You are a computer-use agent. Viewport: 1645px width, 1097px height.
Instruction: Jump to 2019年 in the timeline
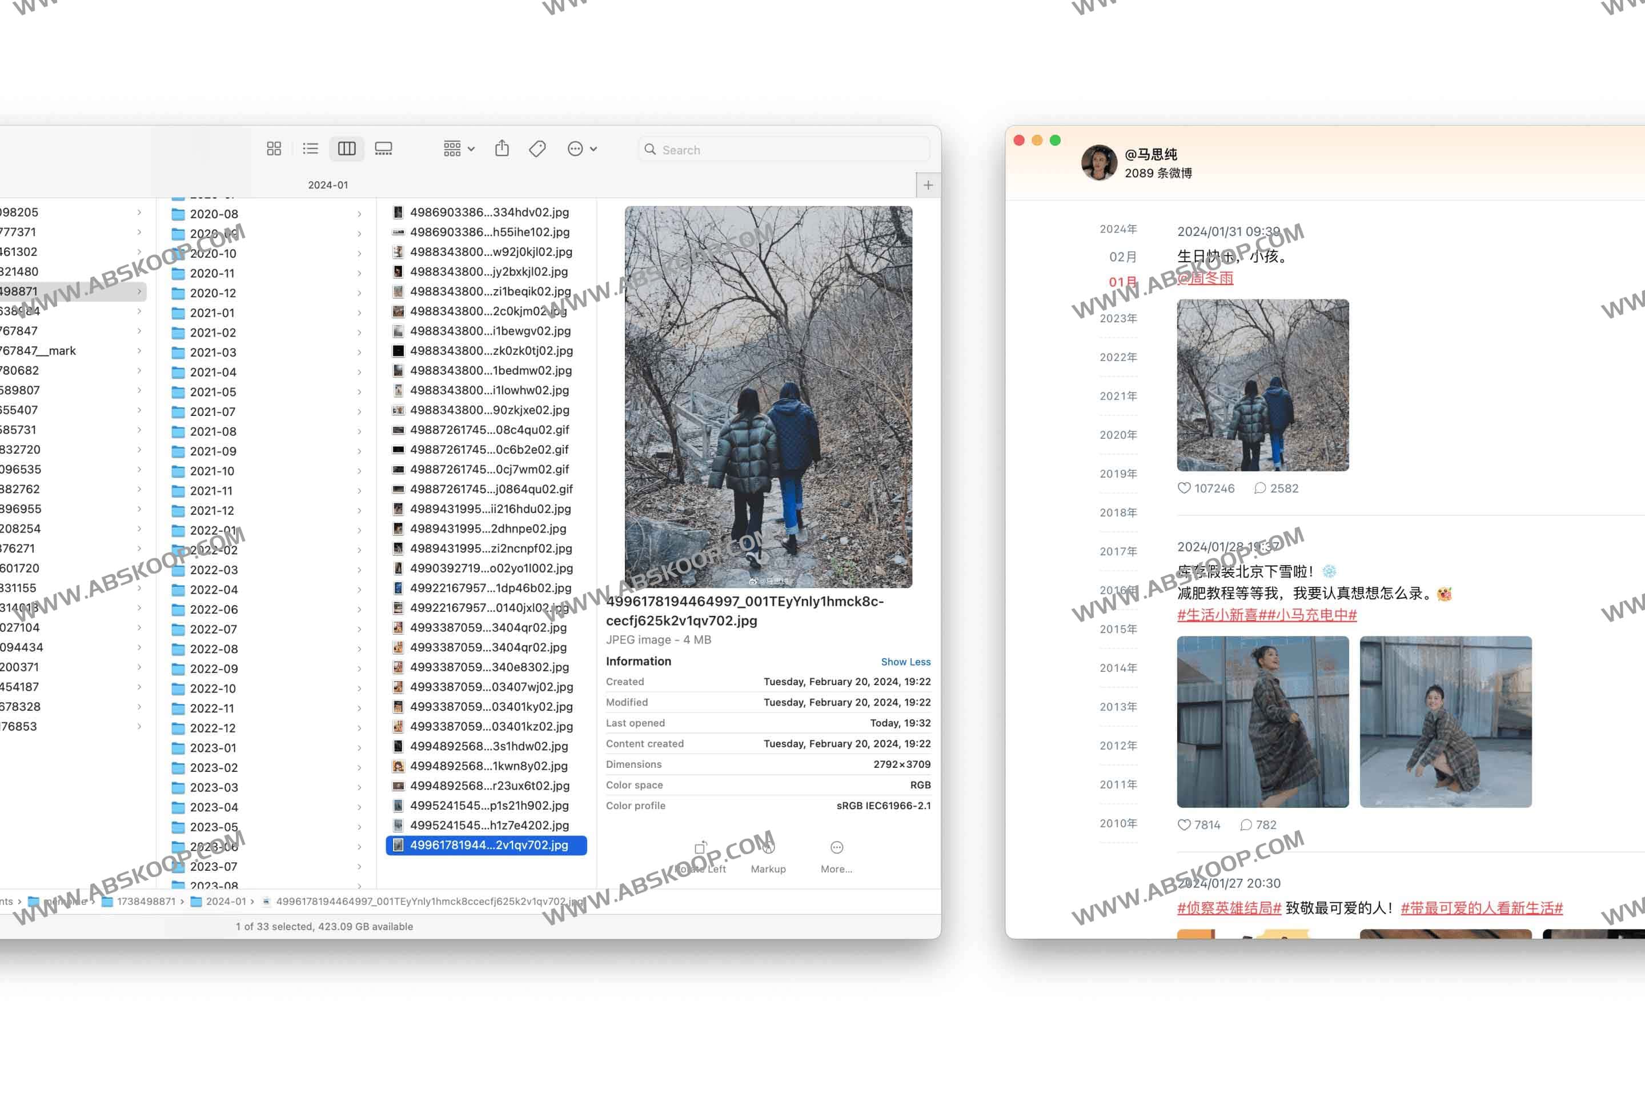click(1118, 474)
